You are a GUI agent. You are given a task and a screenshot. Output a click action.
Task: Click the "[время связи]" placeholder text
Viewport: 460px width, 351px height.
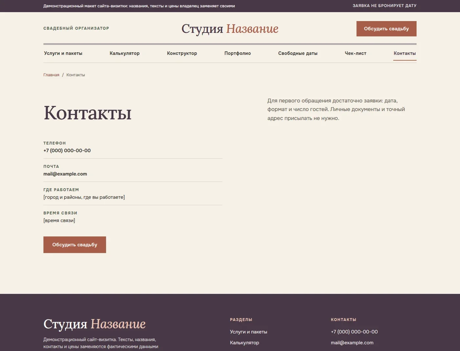59,220
